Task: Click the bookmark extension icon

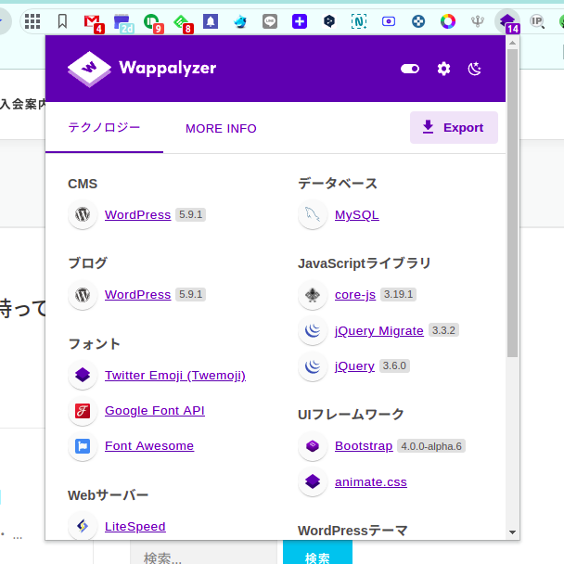Action: (62, 21)
